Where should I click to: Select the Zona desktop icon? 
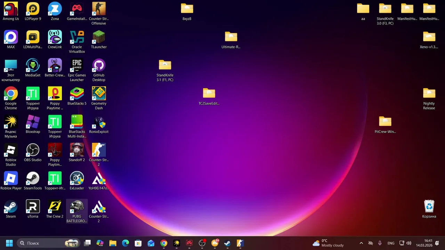[55, 12]
